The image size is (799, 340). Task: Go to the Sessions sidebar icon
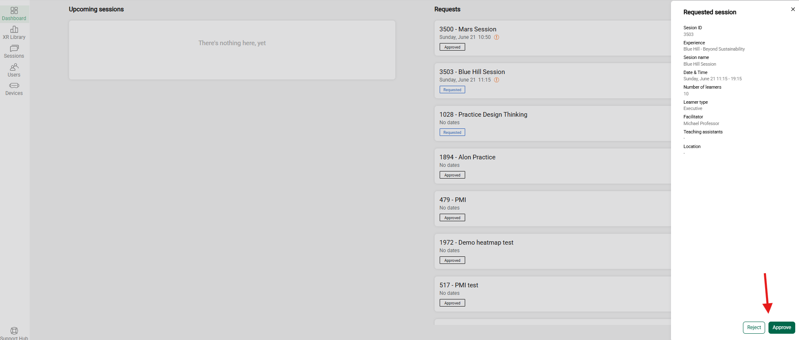tap(14, 48)
